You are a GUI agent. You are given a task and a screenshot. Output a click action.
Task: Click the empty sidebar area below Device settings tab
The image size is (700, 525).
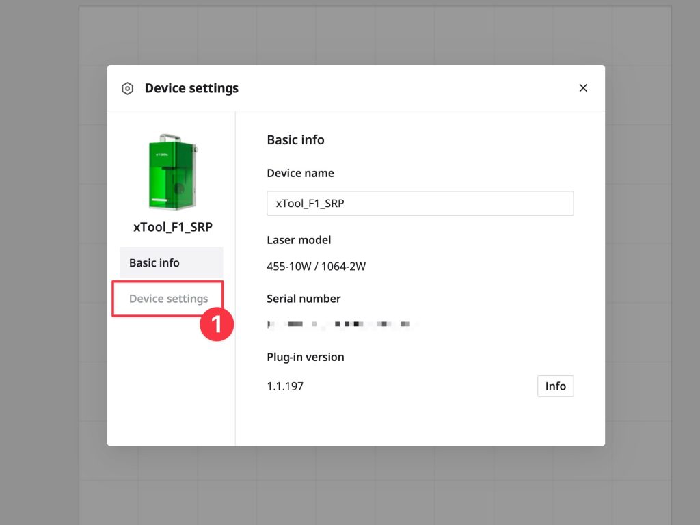point(171,390)
